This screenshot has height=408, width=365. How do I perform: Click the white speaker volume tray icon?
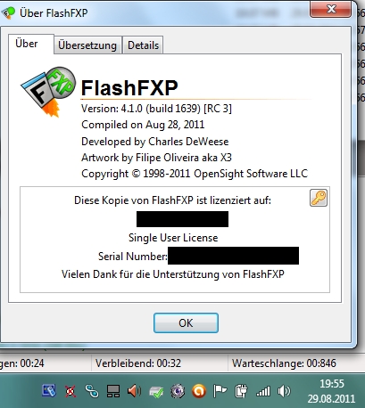[284, 391]
